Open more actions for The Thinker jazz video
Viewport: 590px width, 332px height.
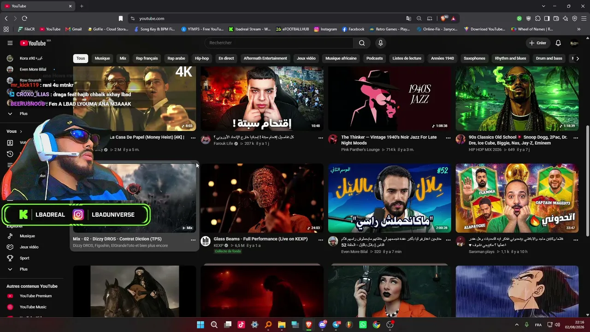point(448,137)
